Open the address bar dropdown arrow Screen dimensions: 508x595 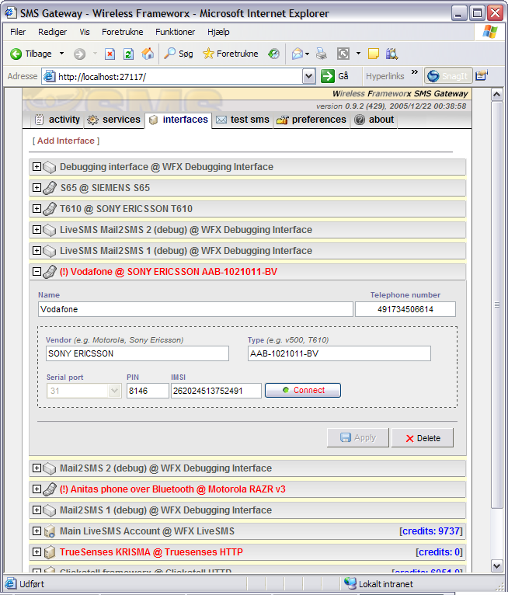(309, 76)
